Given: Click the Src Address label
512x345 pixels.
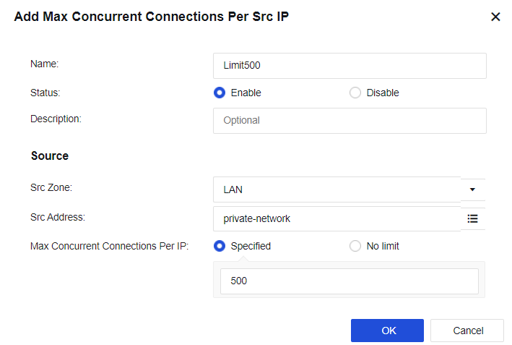Looking at the screenshot, I should [x=58, y=216].
